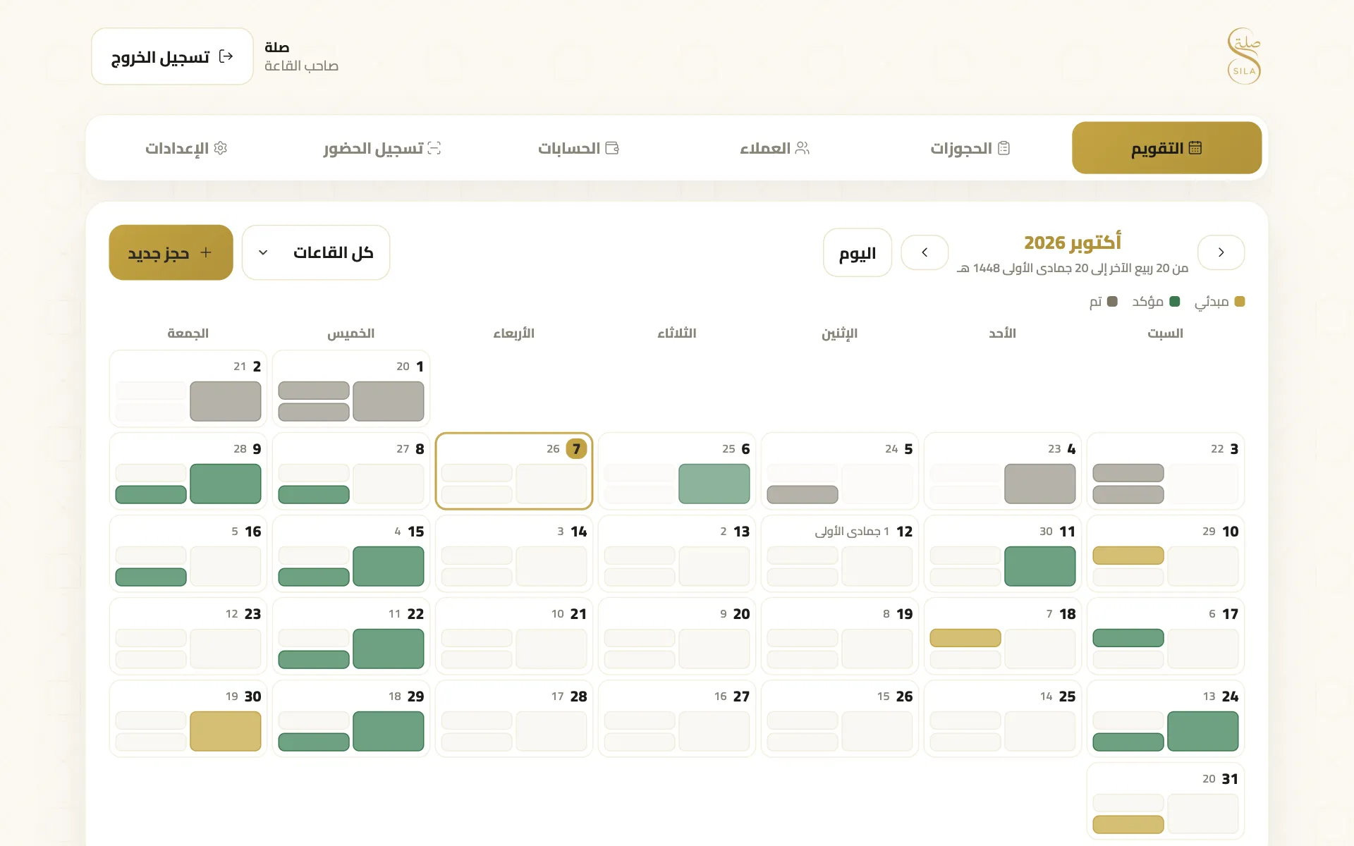Image resolution: width=1354 pixels, height=846 pixels.
Task: Click the large green booking on day 24
Action: click(x=1203, y=731)
